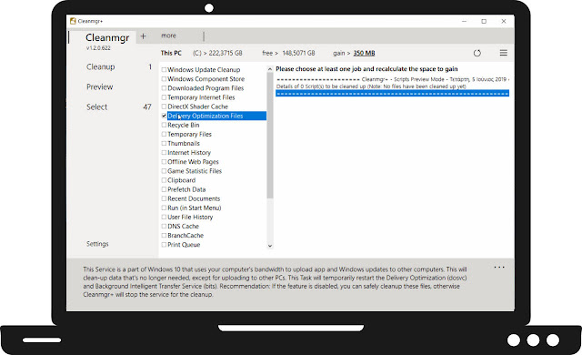
Task: Click the 'This PC' label
Action: (x=171, y=53)
